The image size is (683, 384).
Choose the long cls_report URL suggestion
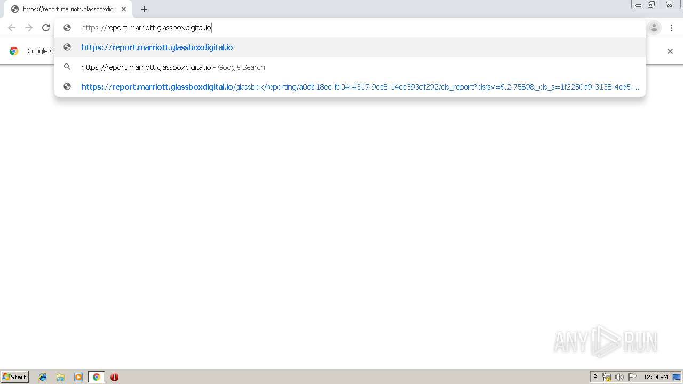(350, 87)
